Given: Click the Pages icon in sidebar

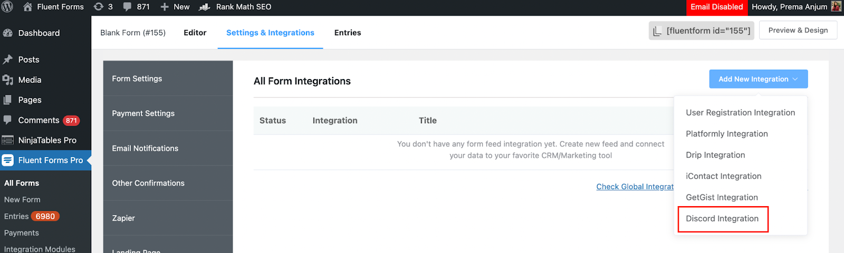Looking at the screenshot, I should coord(8,100).
